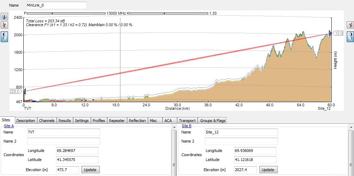354x176 pixels.
Task: Open the Results tab
Action: (65, 121)
